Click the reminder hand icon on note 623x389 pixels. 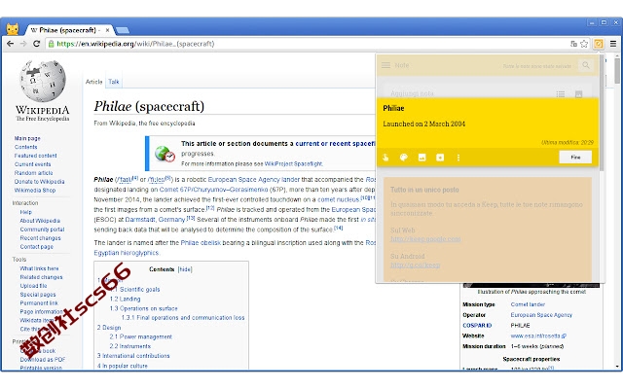click(x=385, y=158)
